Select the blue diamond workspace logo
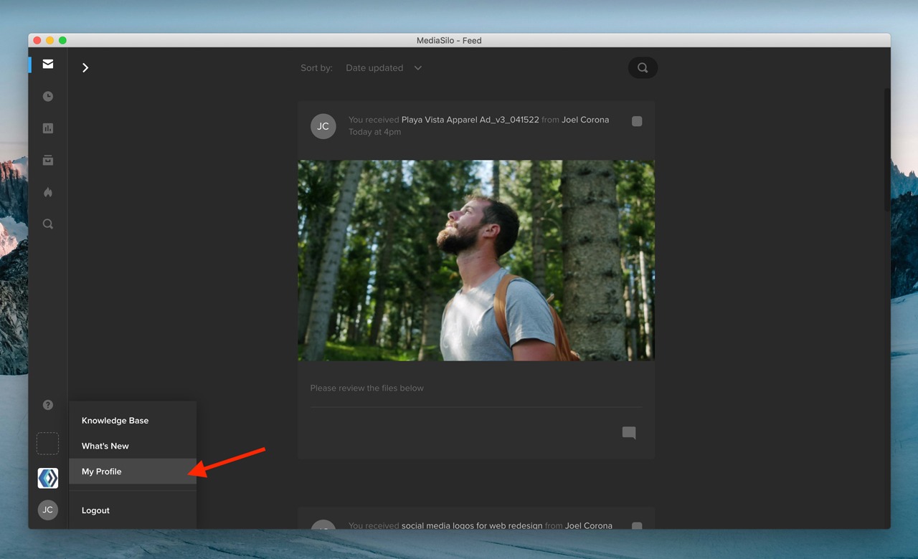Image resolution: width=918 pixels, height=559 pixels. (x=47, y=478)
